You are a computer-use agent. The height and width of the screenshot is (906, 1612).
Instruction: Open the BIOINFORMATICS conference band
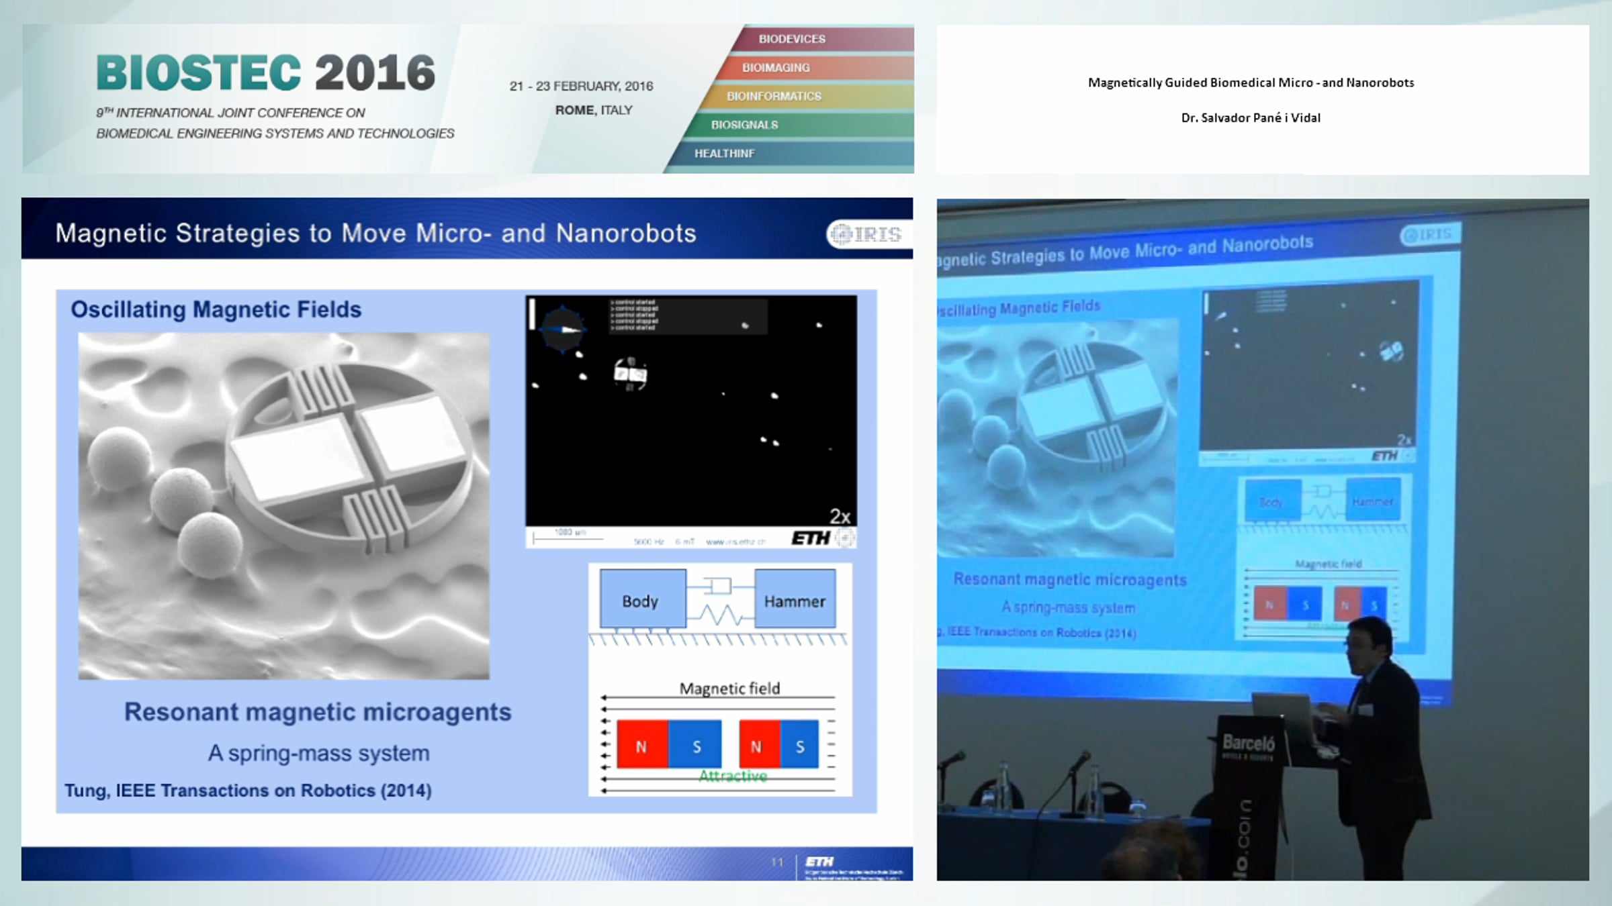click(x=774, y=96)
